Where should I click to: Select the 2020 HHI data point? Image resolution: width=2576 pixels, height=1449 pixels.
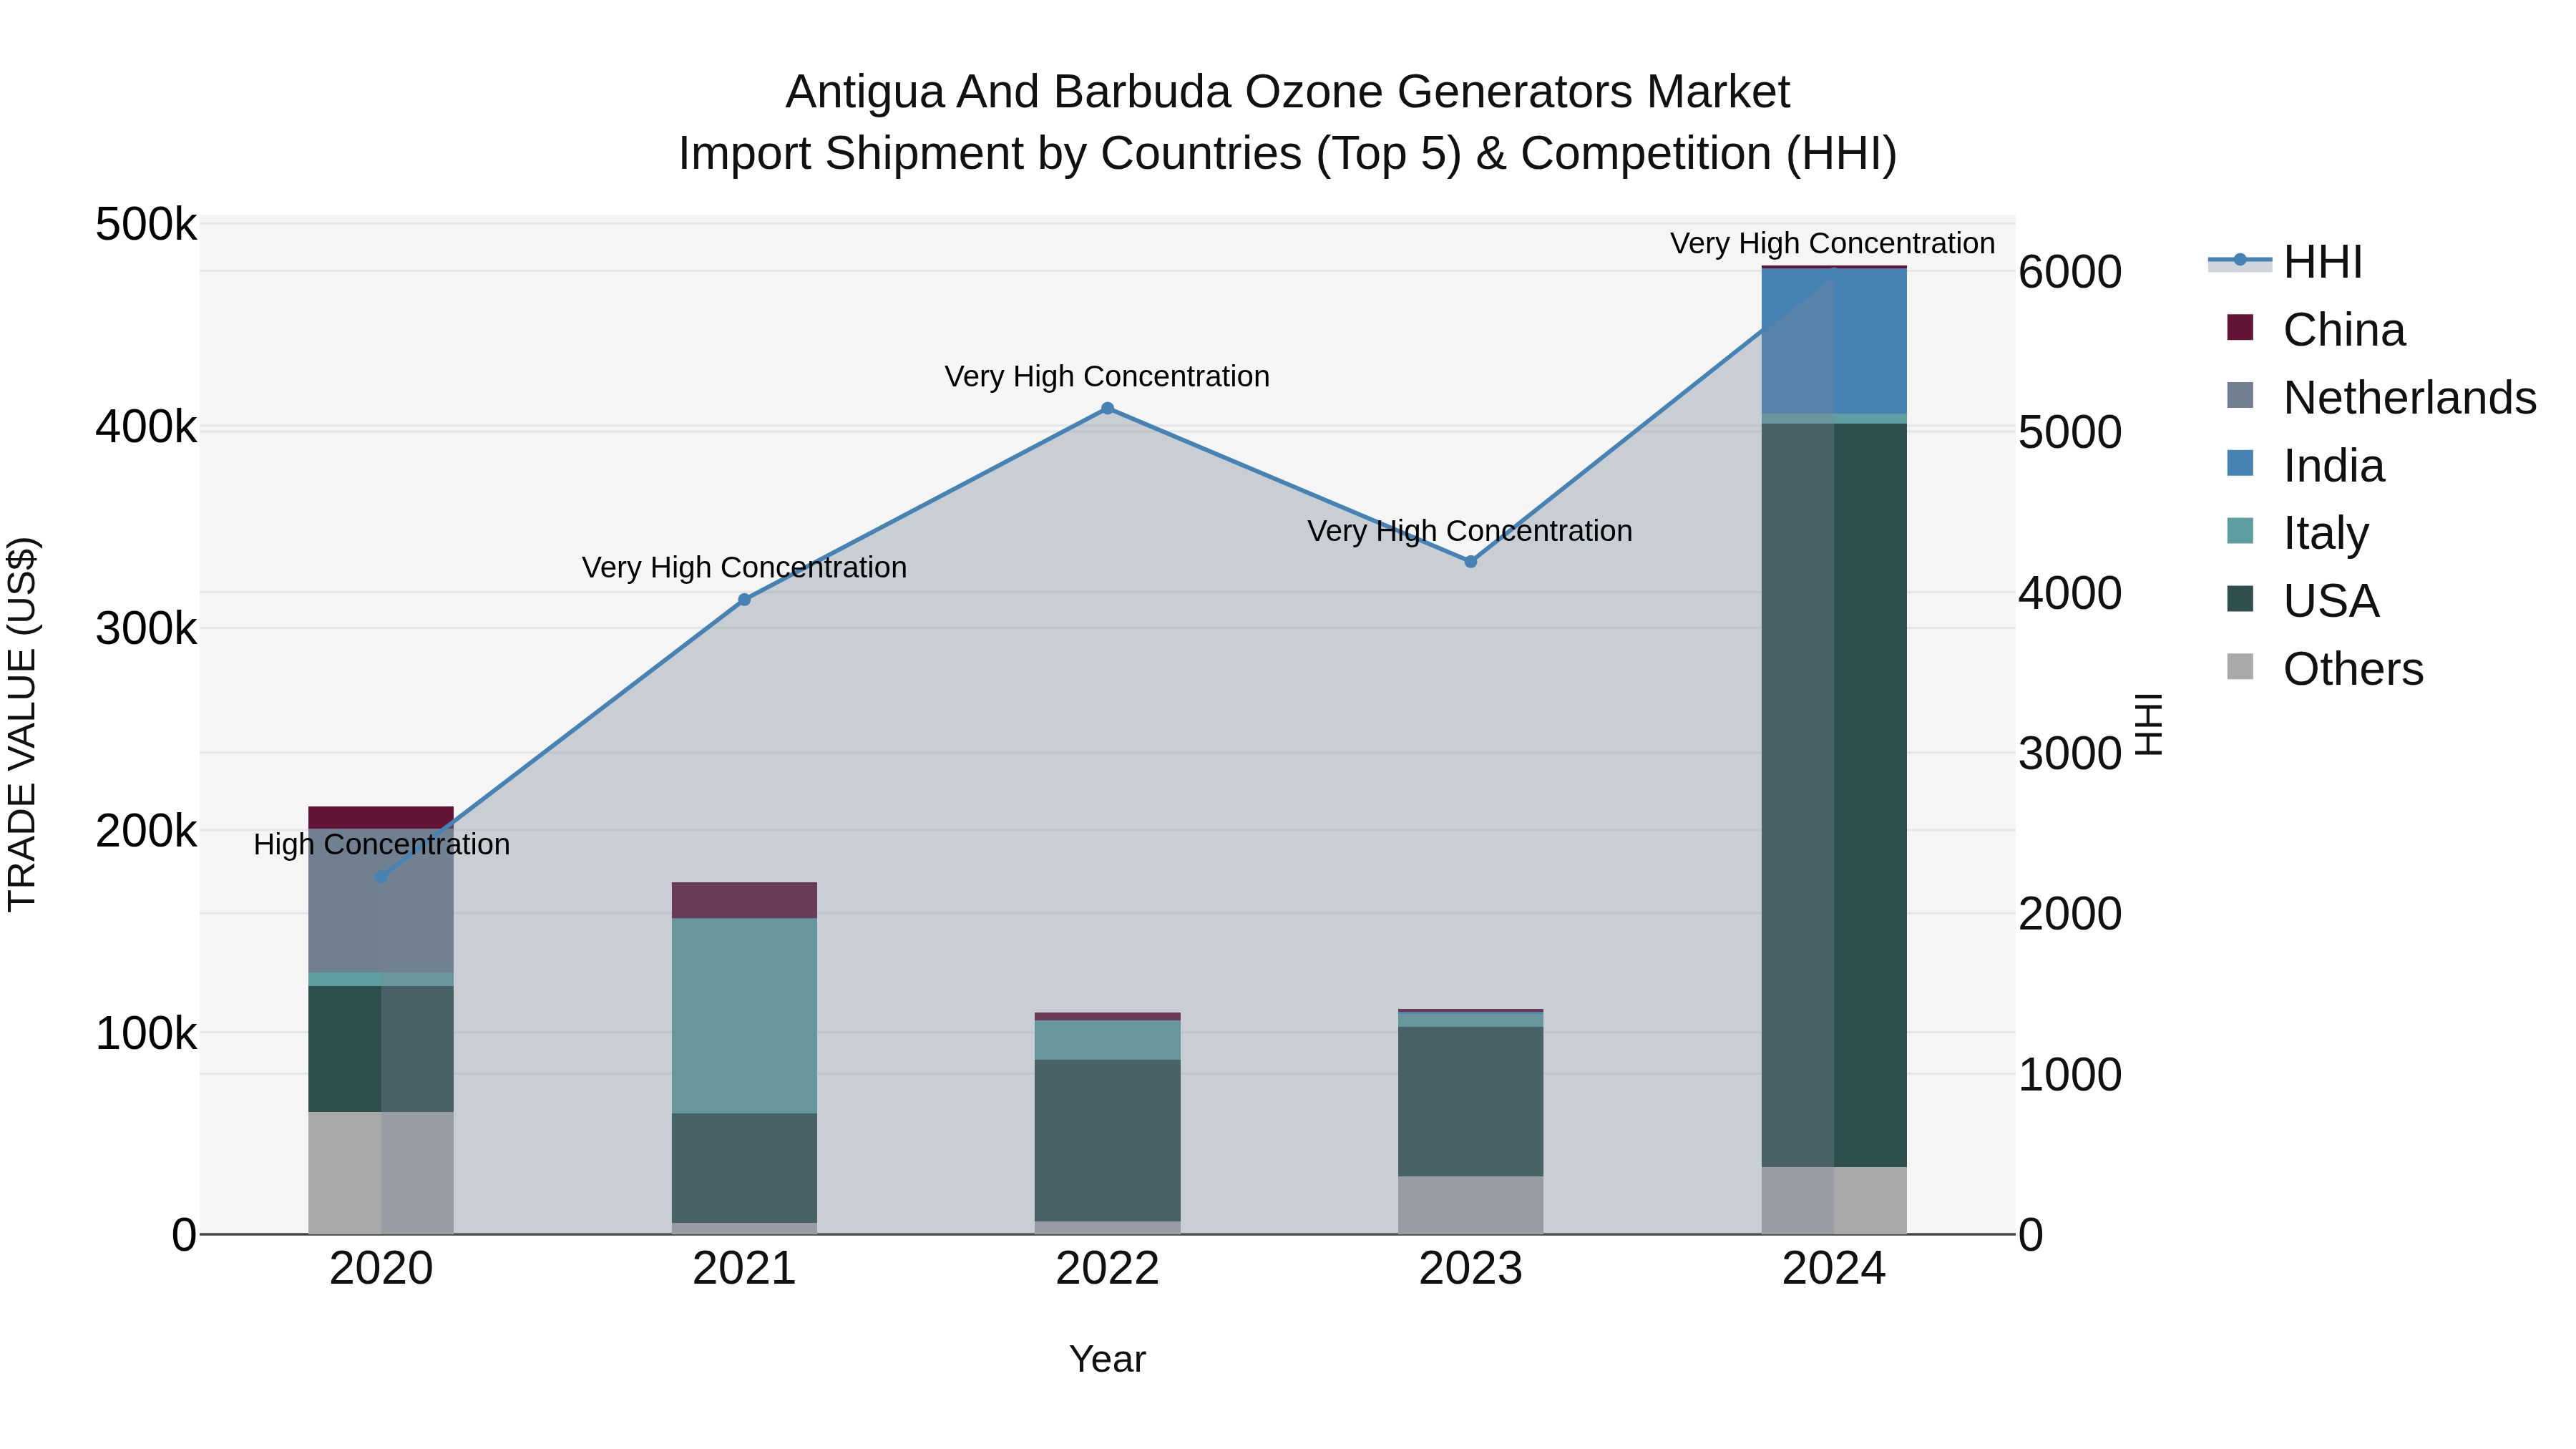pos(381,877)
